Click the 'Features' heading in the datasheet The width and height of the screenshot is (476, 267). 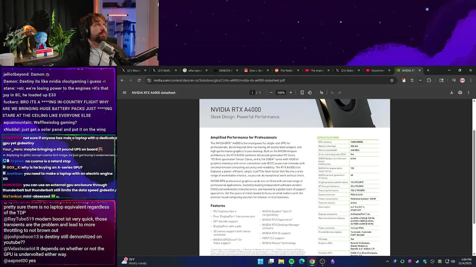point(218,206)
